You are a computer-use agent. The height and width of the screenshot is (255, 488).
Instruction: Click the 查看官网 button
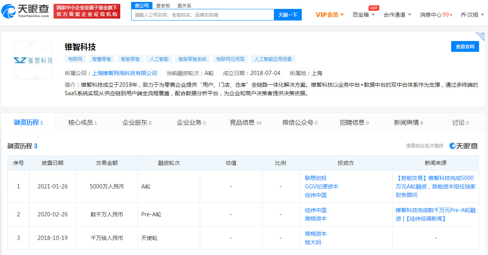465,46
